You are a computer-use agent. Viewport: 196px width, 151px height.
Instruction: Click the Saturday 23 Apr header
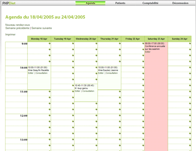tap(156, 39)
